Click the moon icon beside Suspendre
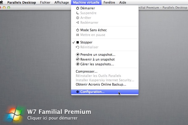The width and height of the screenshot is (188, 125). (78, 13)
